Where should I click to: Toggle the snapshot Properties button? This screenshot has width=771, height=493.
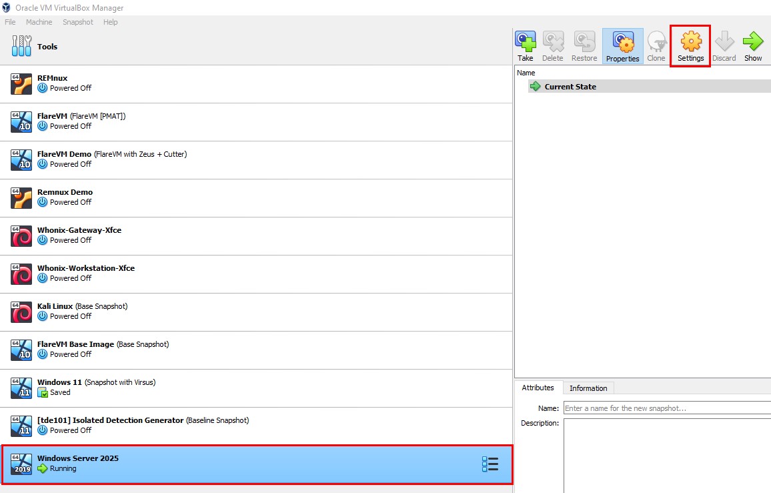tap(622, 46)
